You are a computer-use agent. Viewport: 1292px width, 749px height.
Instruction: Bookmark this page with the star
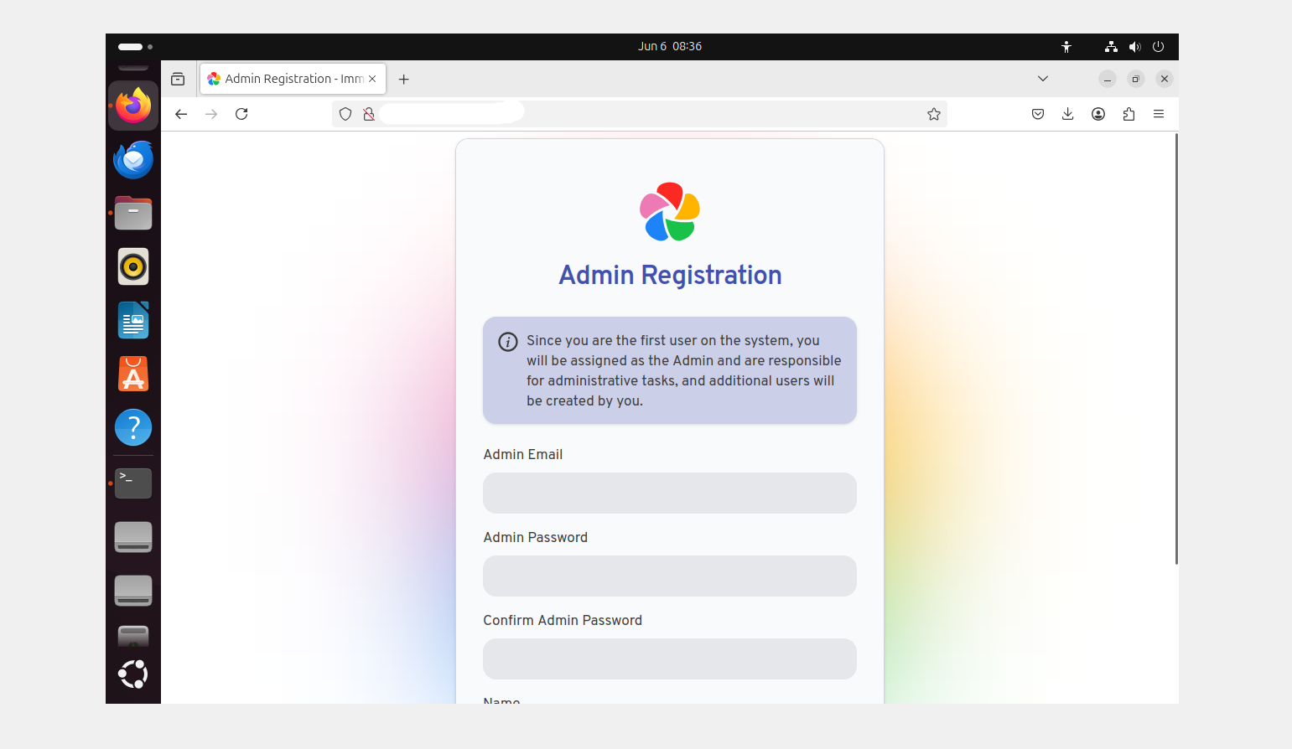934,114
